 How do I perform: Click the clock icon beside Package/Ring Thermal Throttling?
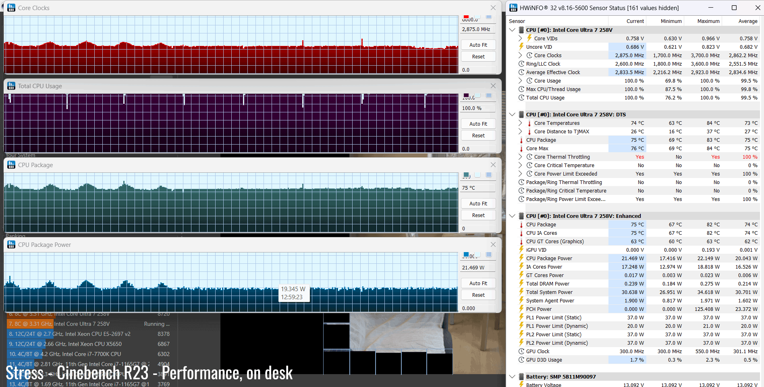click(x=521, y=182)
